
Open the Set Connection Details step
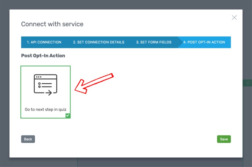point(99,42)
